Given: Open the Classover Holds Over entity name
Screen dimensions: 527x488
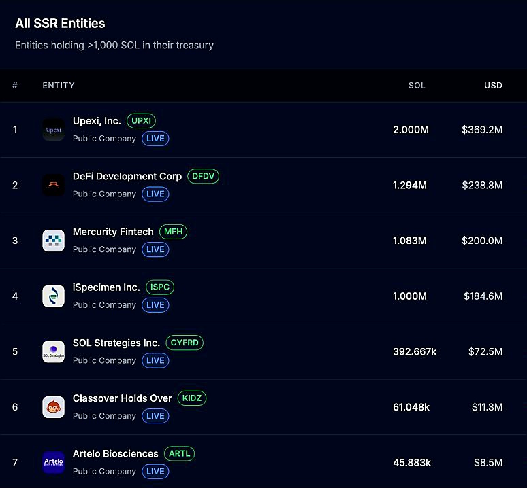Looking at the screenshot, I should coord(123,398).
